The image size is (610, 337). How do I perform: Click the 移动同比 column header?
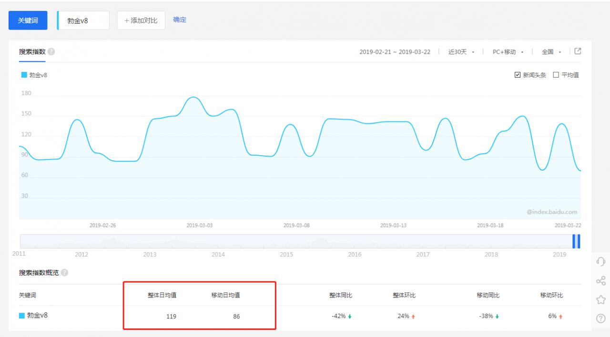488,295
